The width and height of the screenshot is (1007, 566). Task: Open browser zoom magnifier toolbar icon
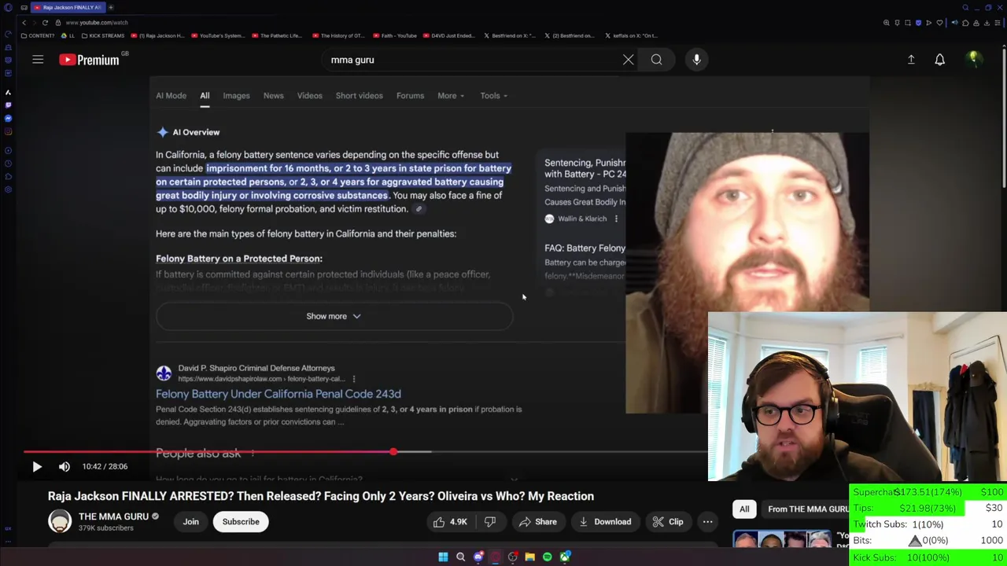[887, 23]
